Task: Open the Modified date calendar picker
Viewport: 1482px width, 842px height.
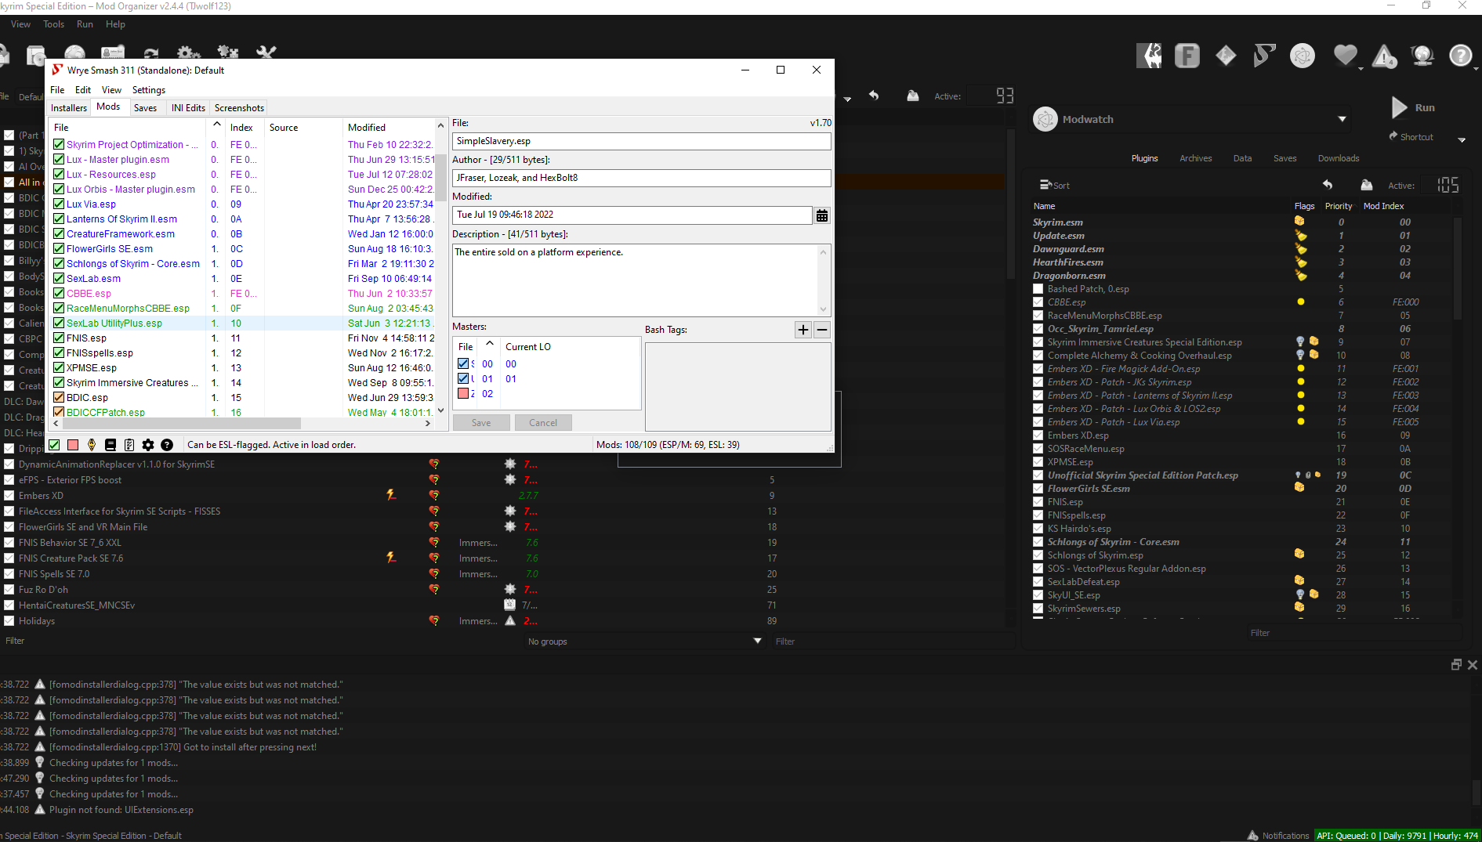Action: 821,215
